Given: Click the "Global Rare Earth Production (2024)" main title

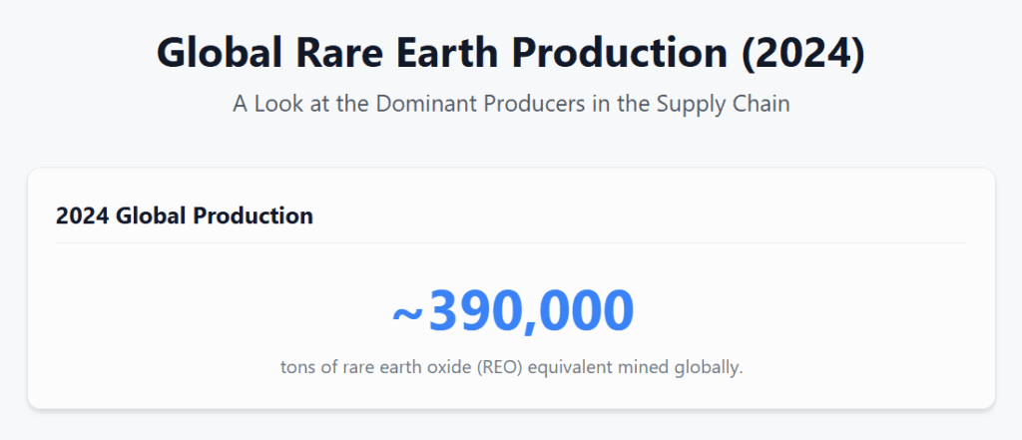Looking at the screenshot, I should click(x=510, y=54).
